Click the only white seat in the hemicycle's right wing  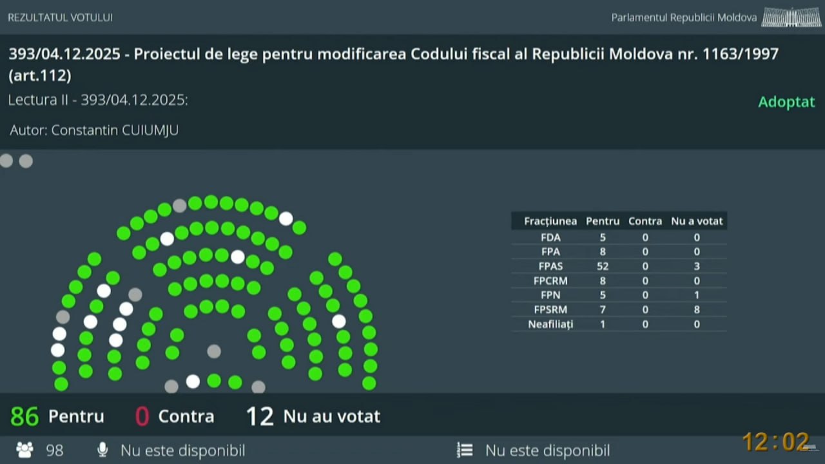click(x=339, y=321)
